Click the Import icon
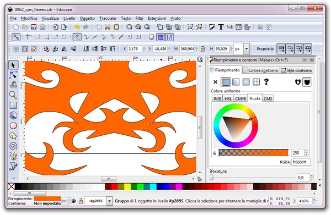 tap(56, 27)
